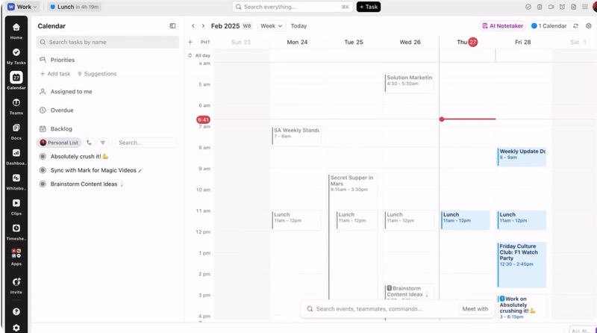Image resolution: width=597 pixels, height=333 pixels.
Task: Open calendar settings gear icon
Action: click(x=589, y=26)
